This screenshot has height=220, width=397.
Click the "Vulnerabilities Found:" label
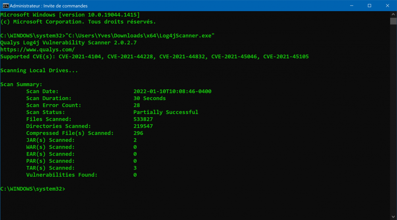pos(62,175)
